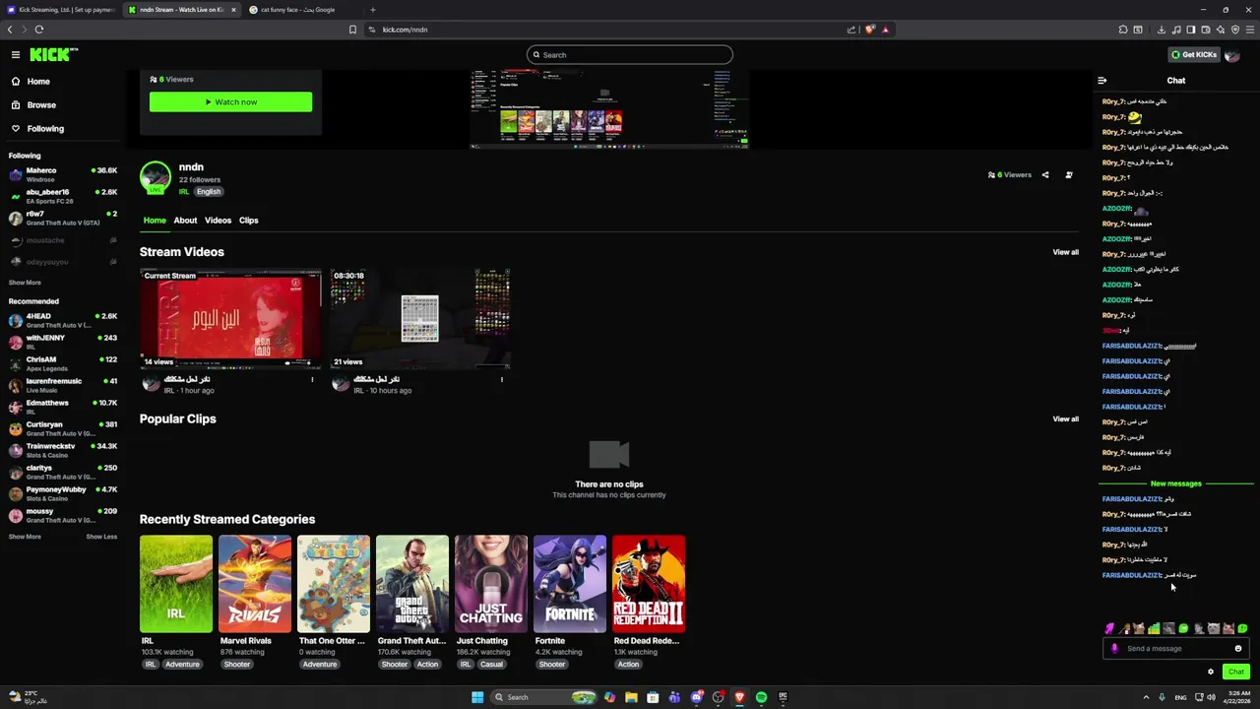Screen dimensions: 1260x709
Task: Click the share icon beside viewer count
Action: point(1045,175)
